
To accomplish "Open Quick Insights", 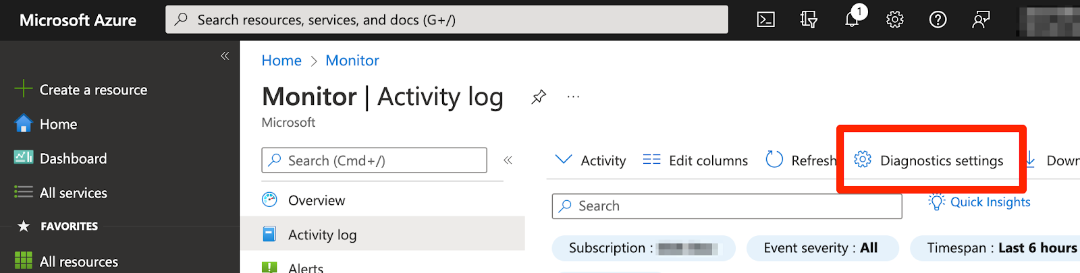I will pos(979,202).
